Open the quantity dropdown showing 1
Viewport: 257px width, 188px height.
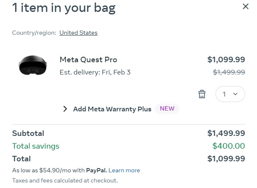(230, 94)
